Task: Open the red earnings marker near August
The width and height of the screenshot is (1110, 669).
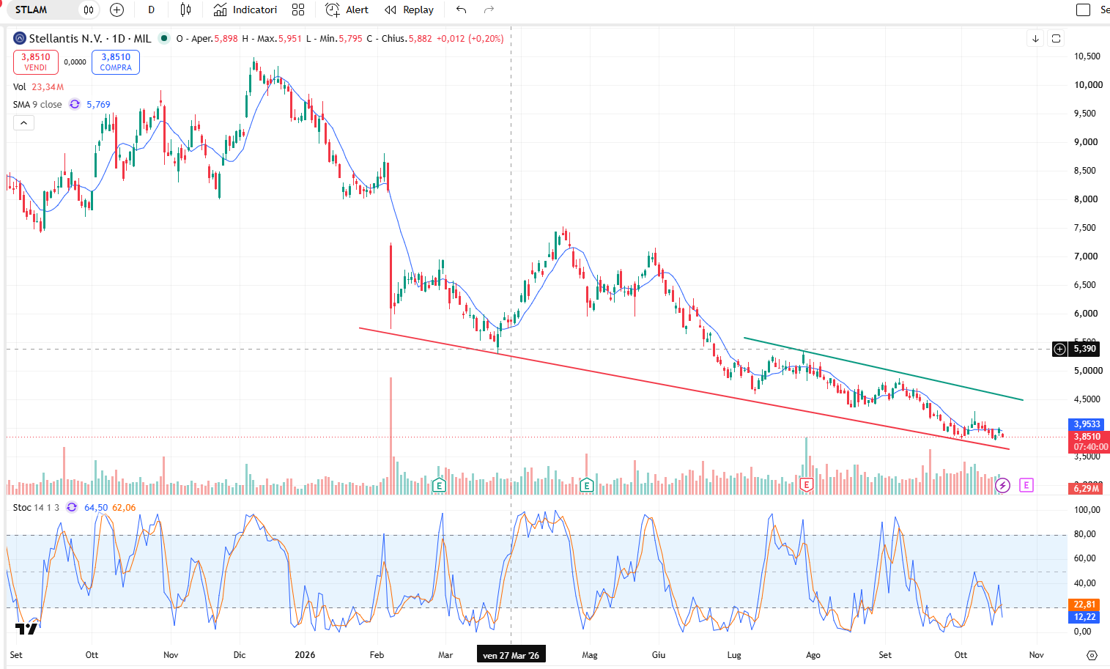Action: pos(807,485)
